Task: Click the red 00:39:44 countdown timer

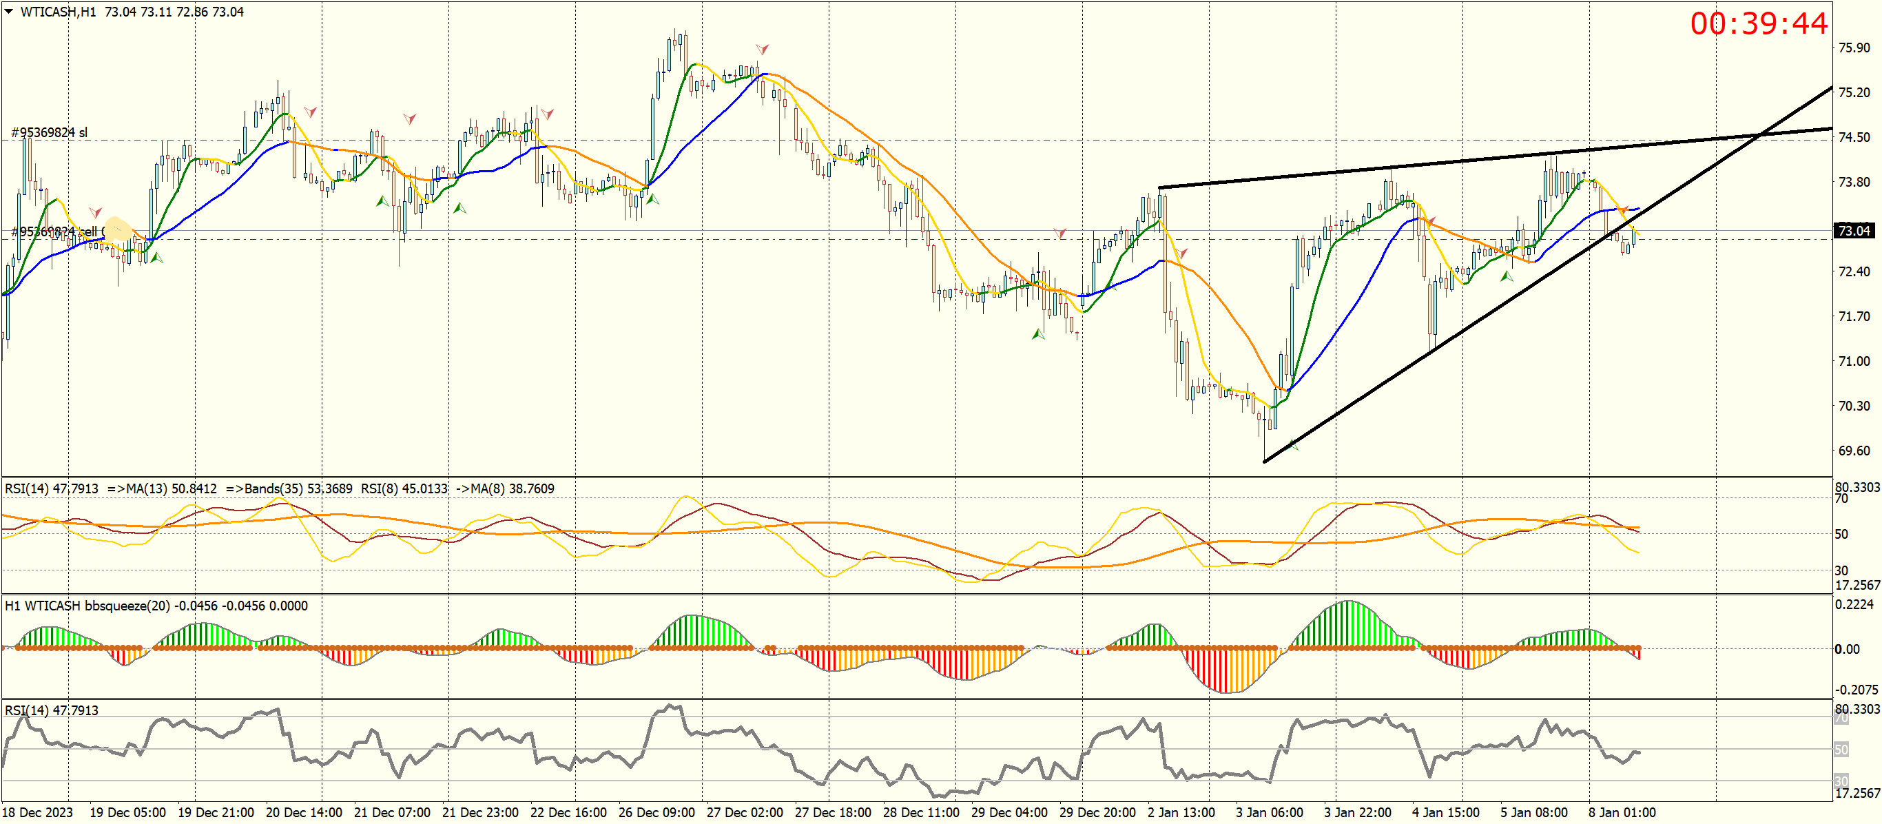Action: tap(1758, 23)
